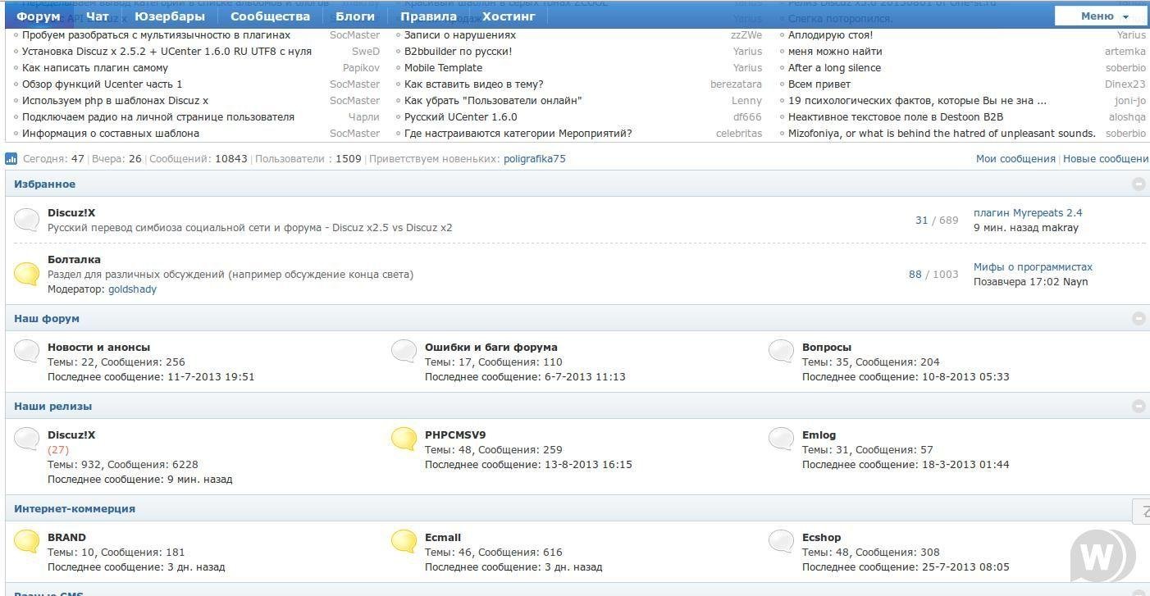Click the Discuz!X favorites forum icon
This screenshot has width=1150, height=596.
coord(26,220)
